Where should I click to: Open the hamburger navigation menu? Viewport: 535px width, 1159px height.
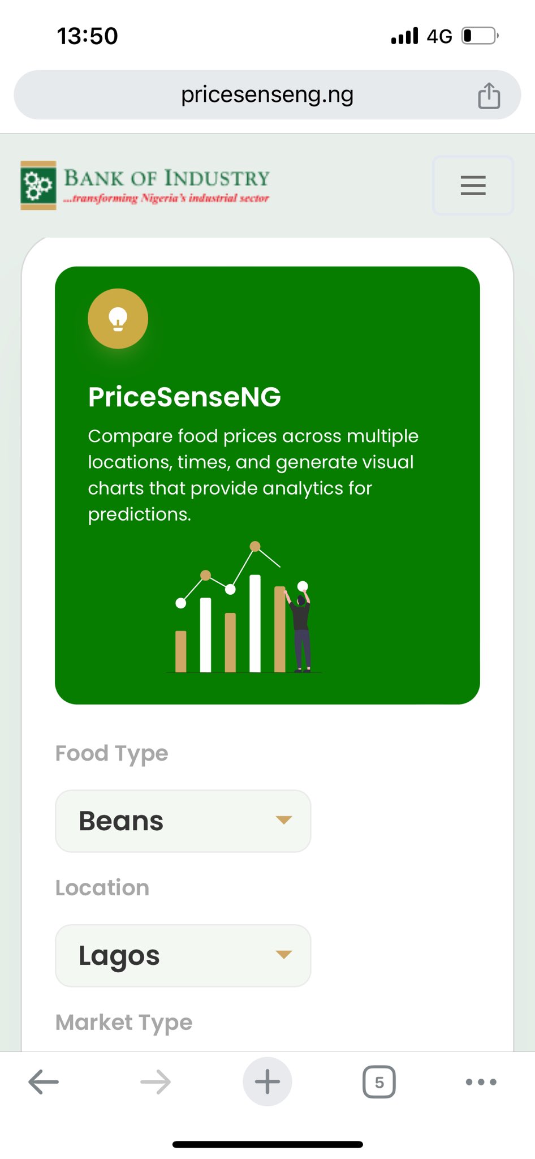473,186
